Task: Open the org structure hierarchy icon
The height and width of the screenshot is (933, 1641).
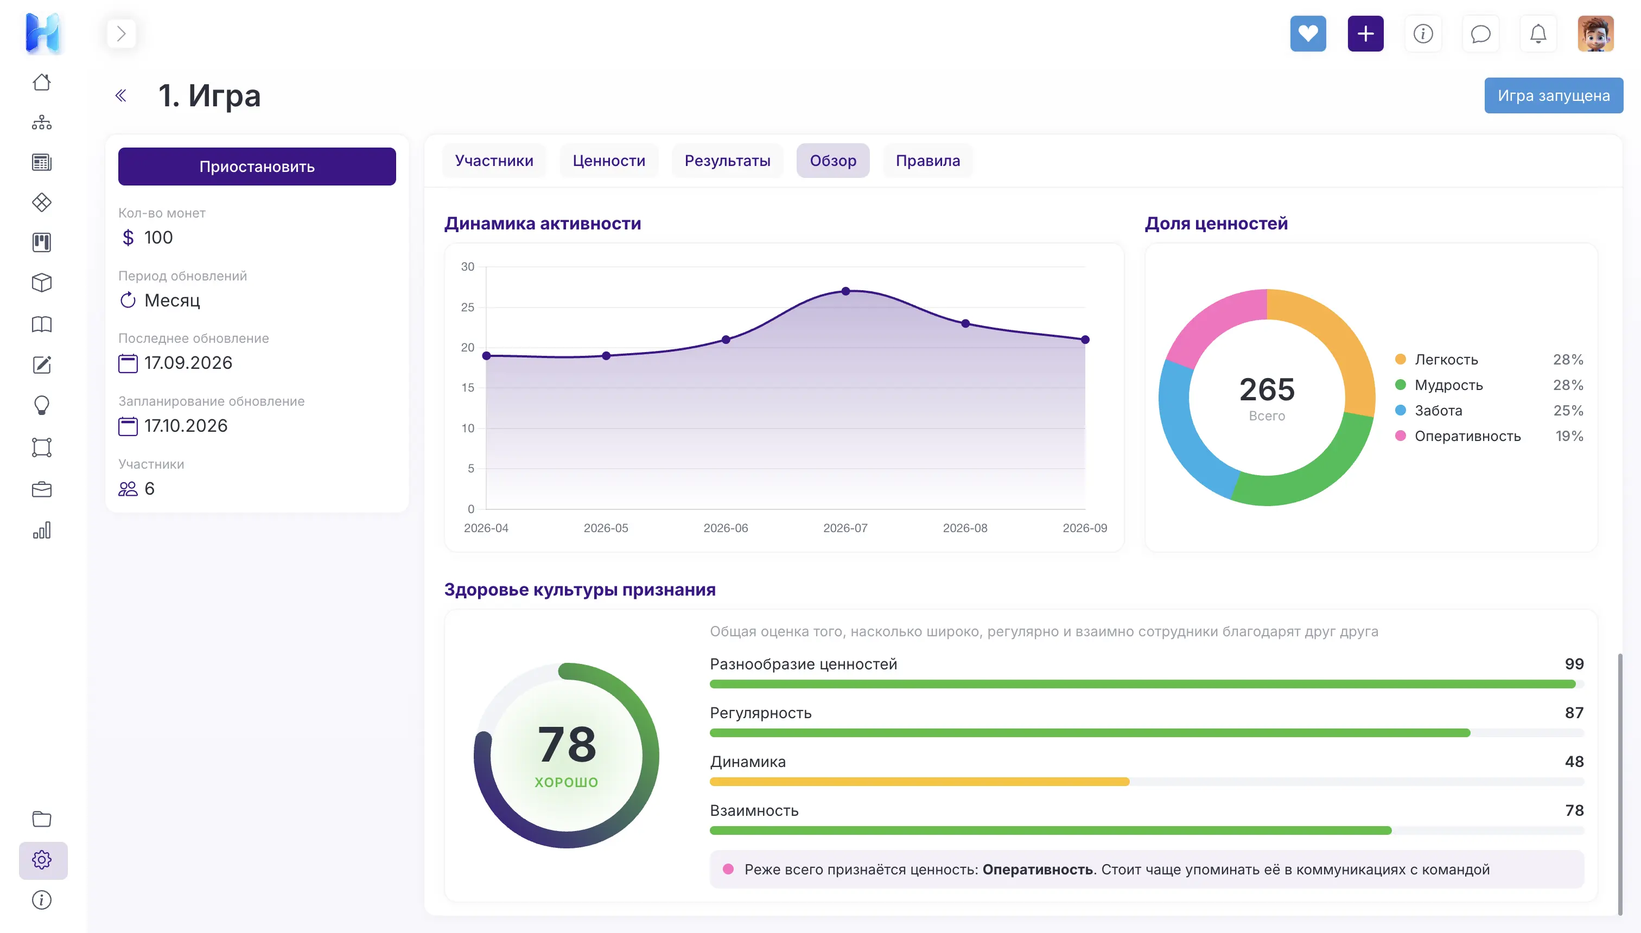Action: click(42, 123)
